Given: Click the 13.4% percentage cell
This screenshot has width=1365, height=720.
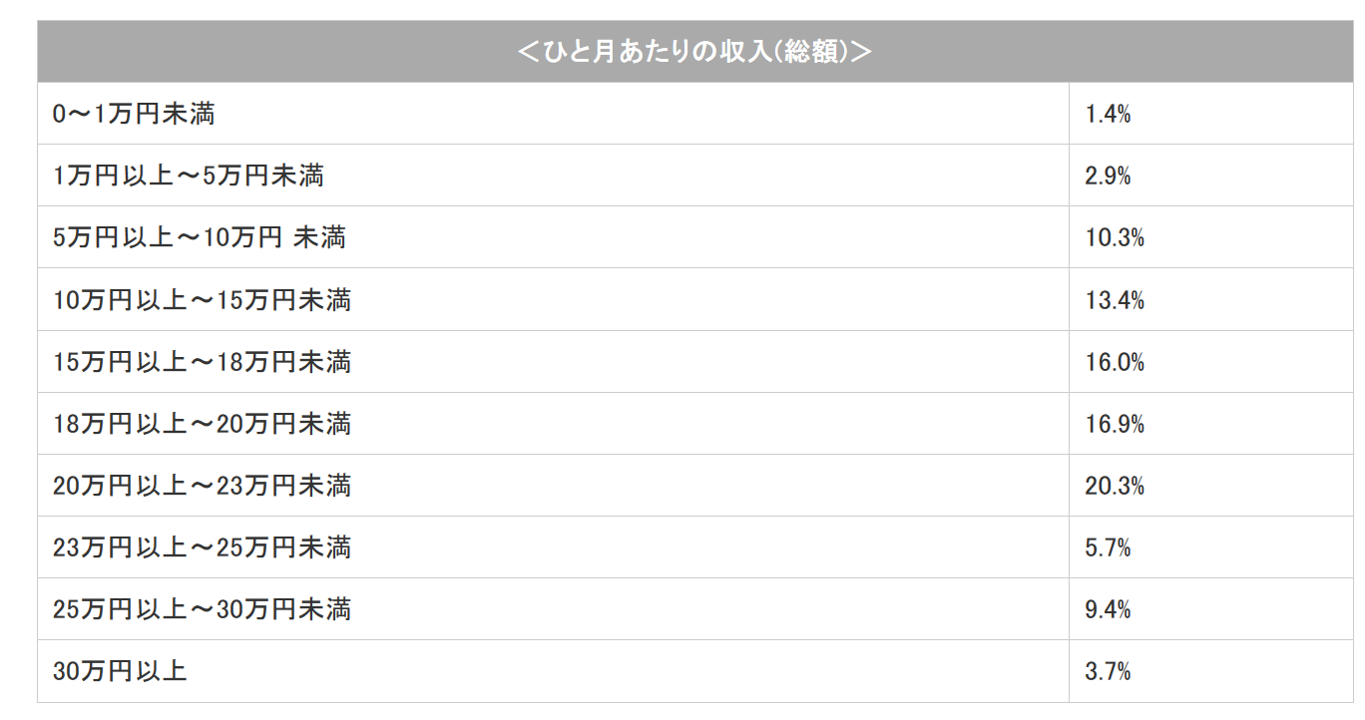Looking at the screenshot, I should pyautogui.click(x=1115, y=299).
